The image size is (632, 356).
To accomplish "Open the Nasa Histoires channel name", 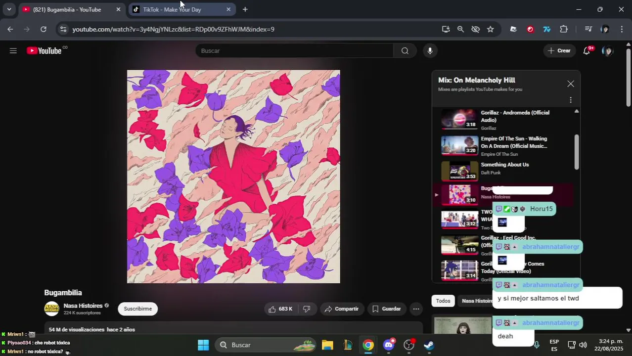I will pyautogui.click(x=83, y=306).
